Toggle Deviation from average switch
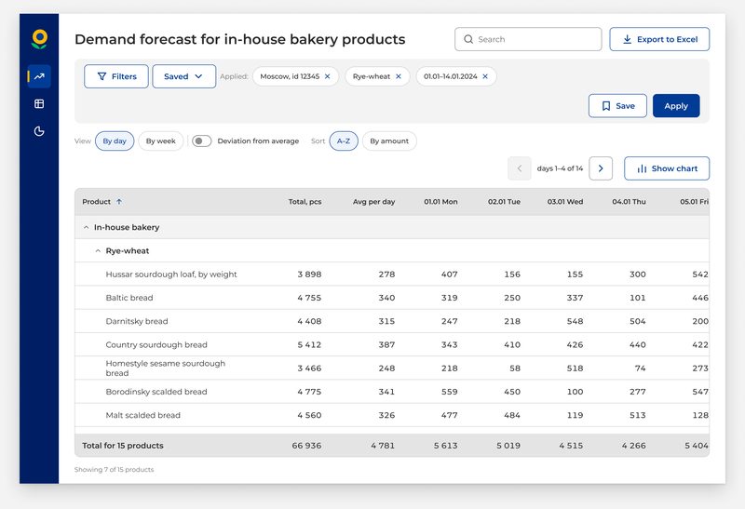Image resolution: width=745 pixels, height=509 pixels. point(201,141)
